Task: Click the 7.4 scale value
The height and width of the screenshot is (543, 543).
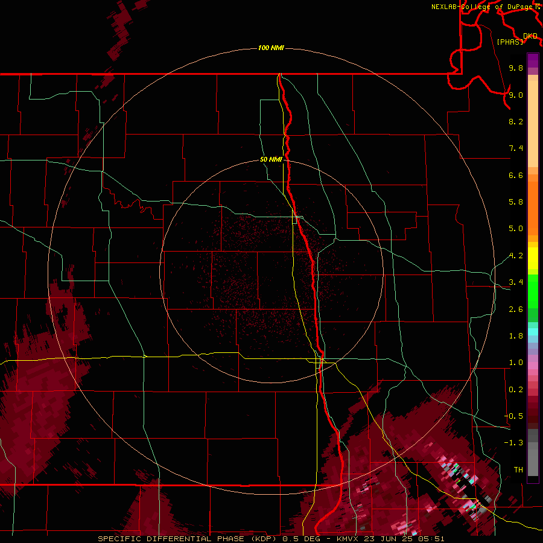Action: click(x=516, y=148)
